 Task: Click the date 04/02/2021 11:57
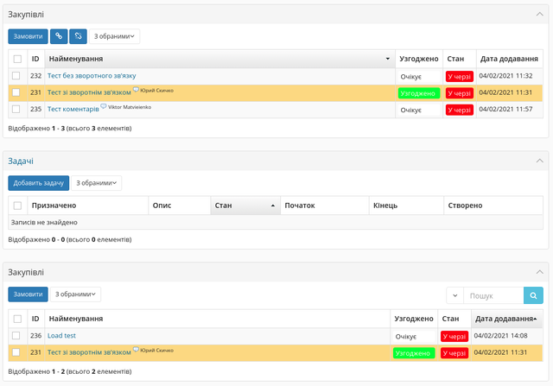click(505, 109)
